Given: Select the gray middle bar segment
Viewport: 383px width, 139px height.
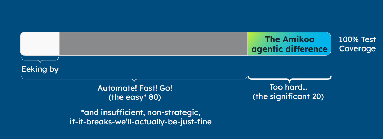Looking at the screenshot, I should (153, 44).
